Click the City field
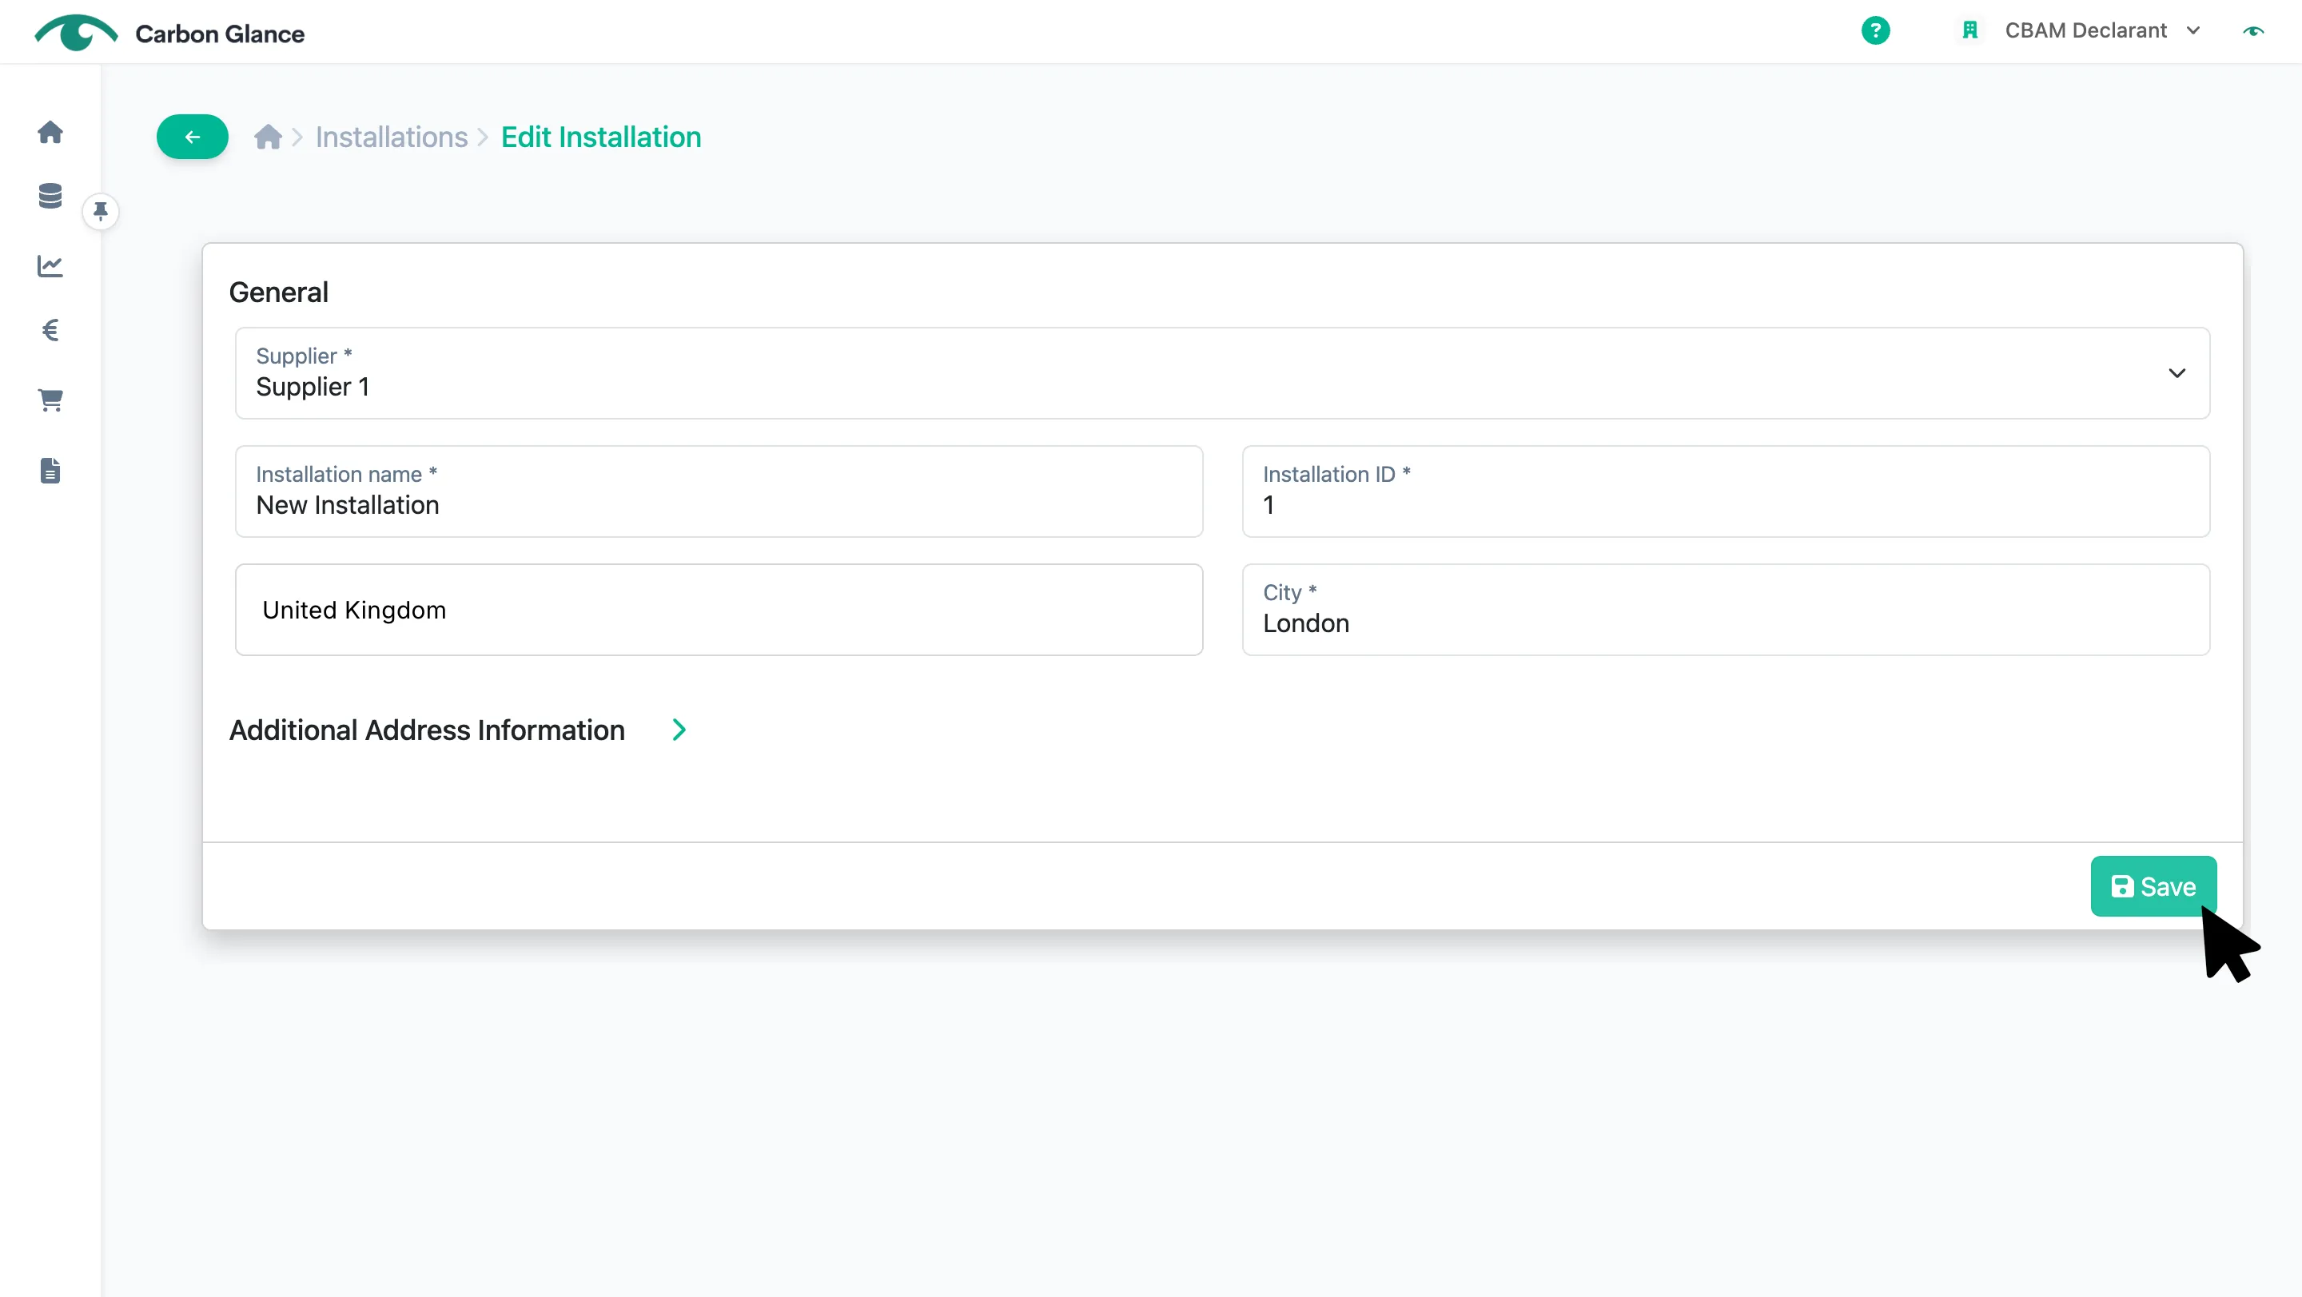The image size is (2302, 1297). [x=1726, y=609]
